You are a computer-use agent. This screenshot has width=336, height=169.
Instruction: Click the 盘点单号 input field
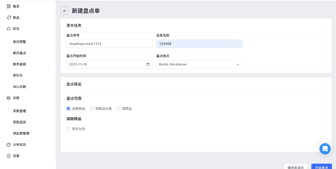click(x=109, y=44)
